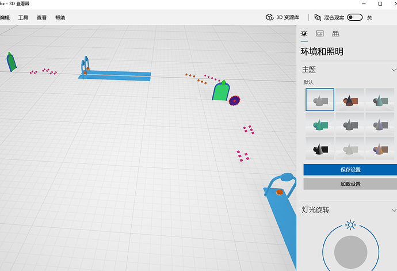Select the dark gray theme in the middle row
The width and height of the screenshot is (397, 271).
pyautogui.click(x=350, y=124)
